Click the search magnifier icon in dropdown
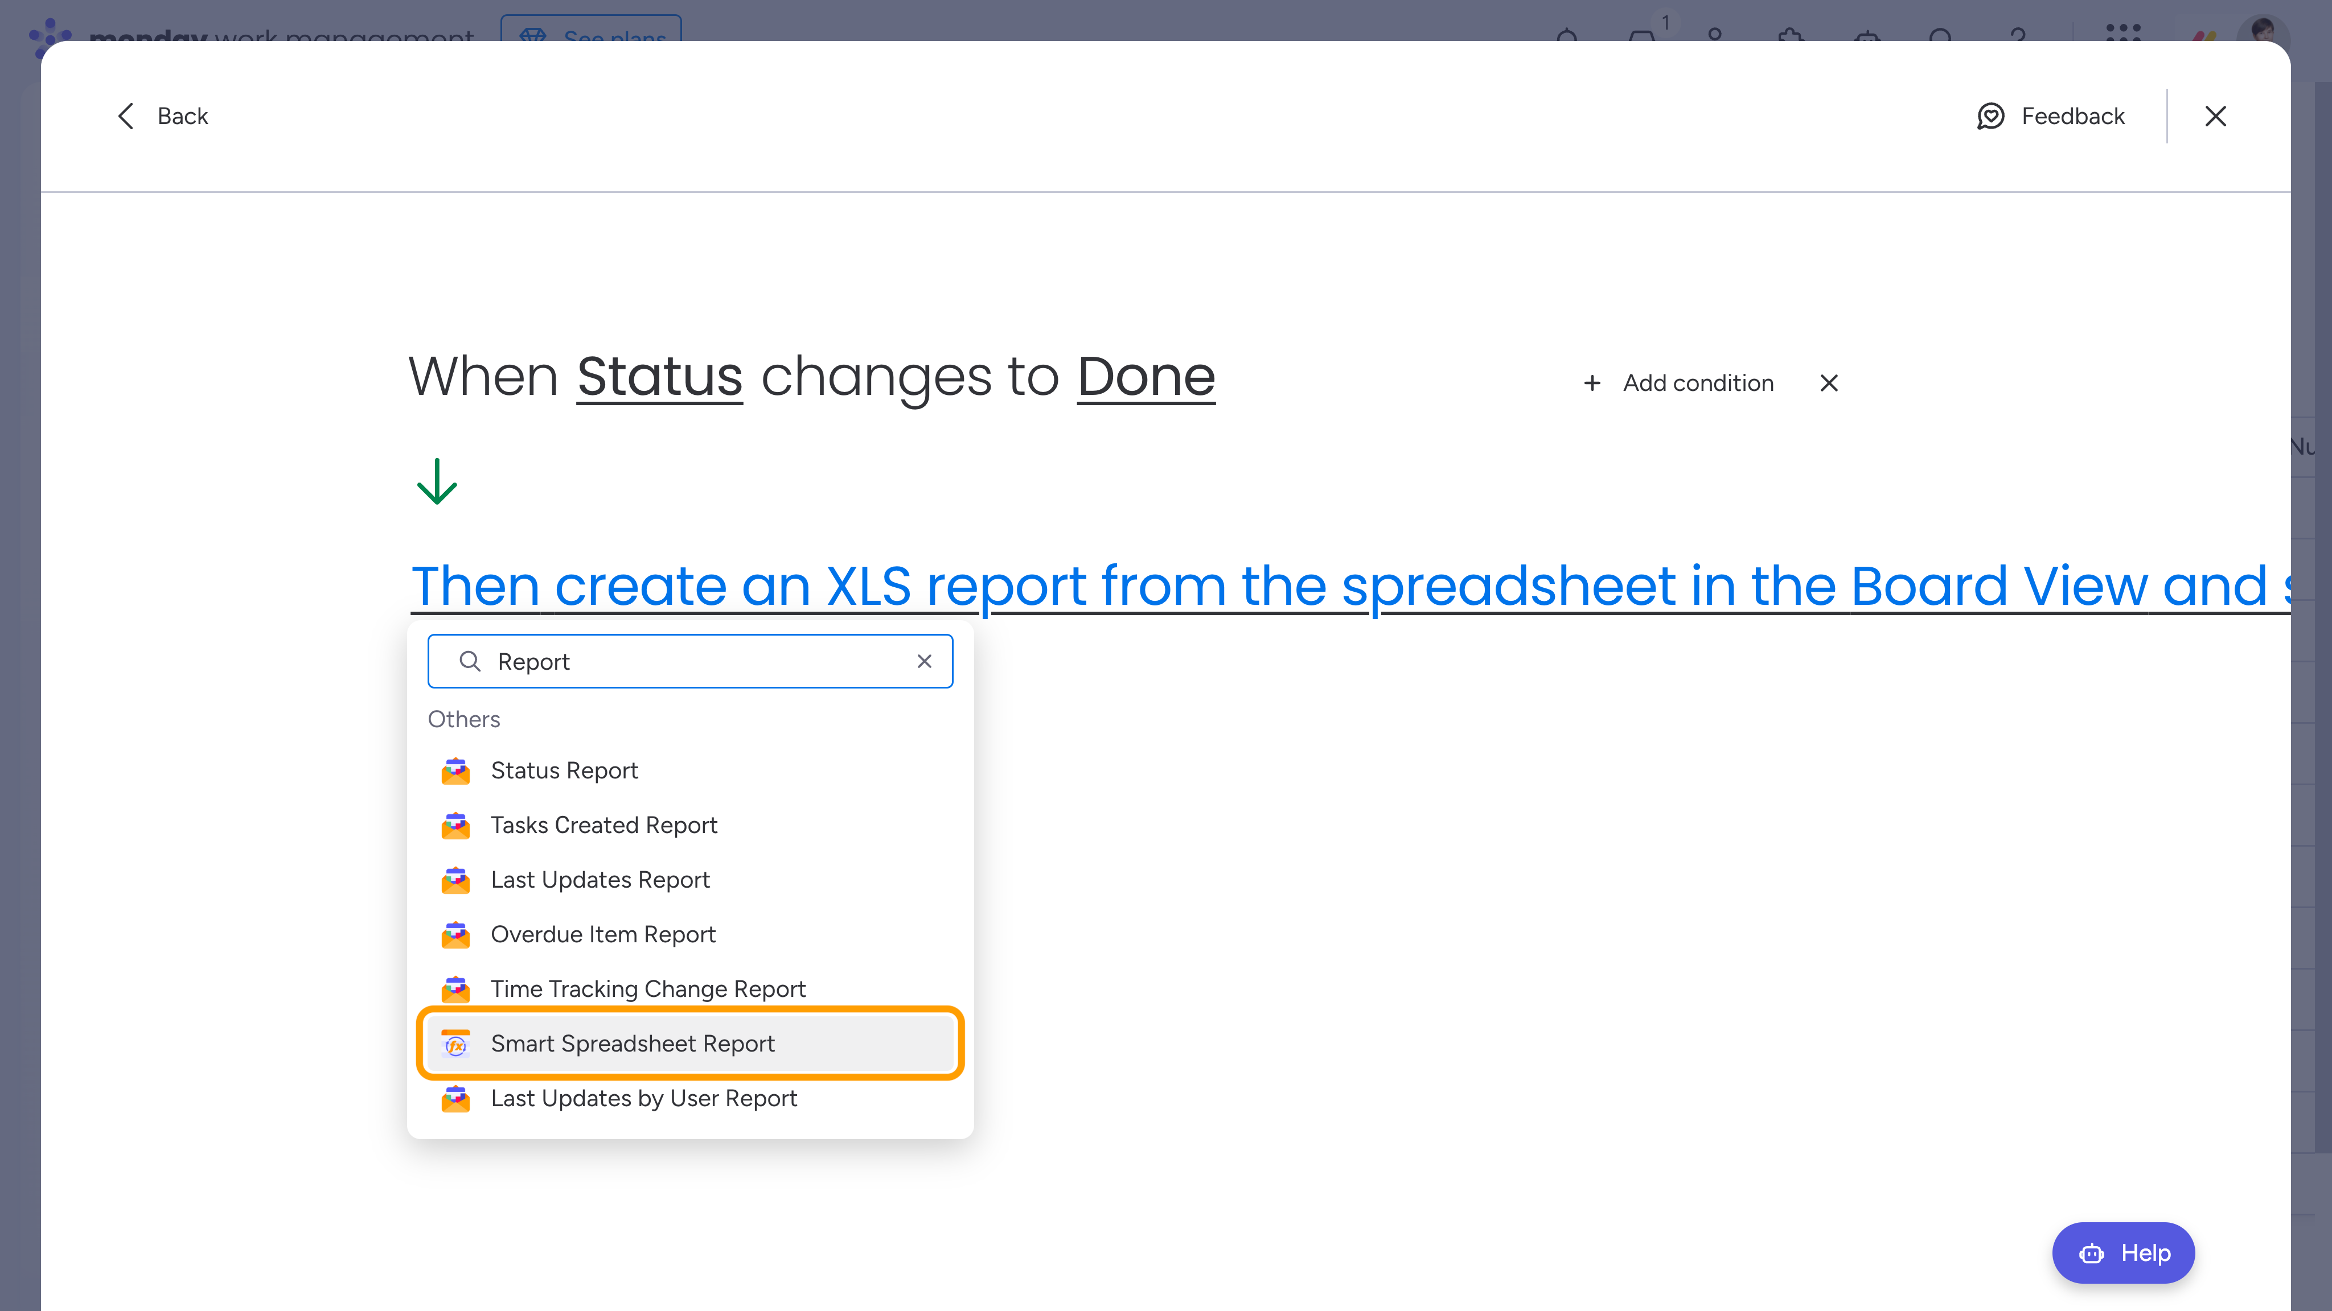The height and width of the screenshot is (1311, 2332). [469, 661]
